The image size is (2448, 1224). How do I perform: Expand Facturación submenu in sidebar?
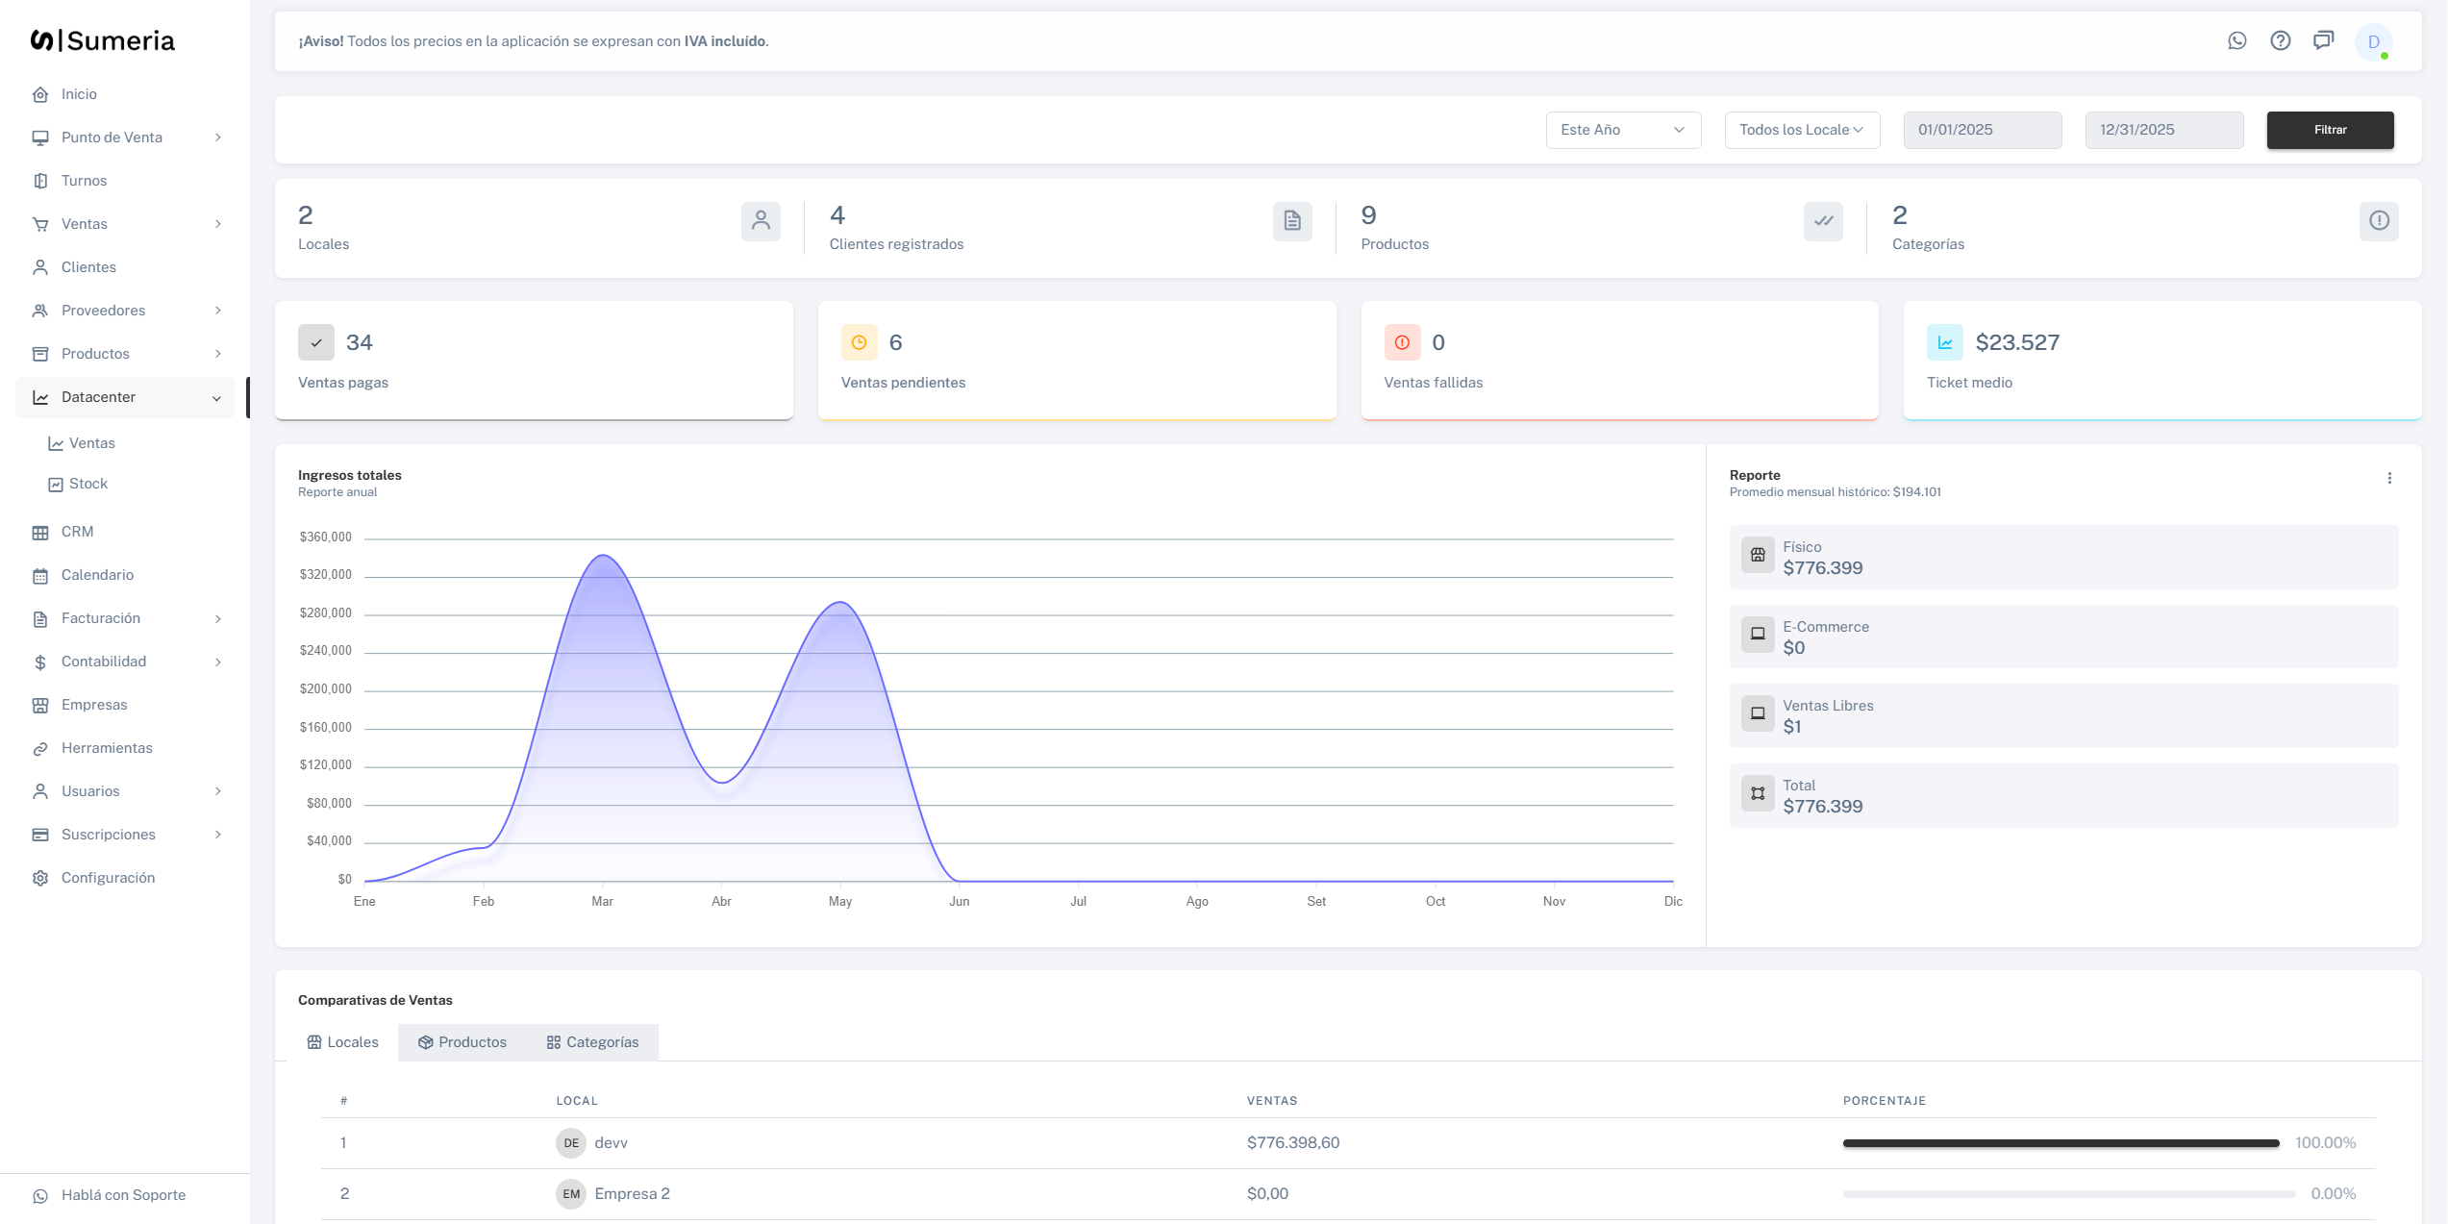(x=125, y=618)
